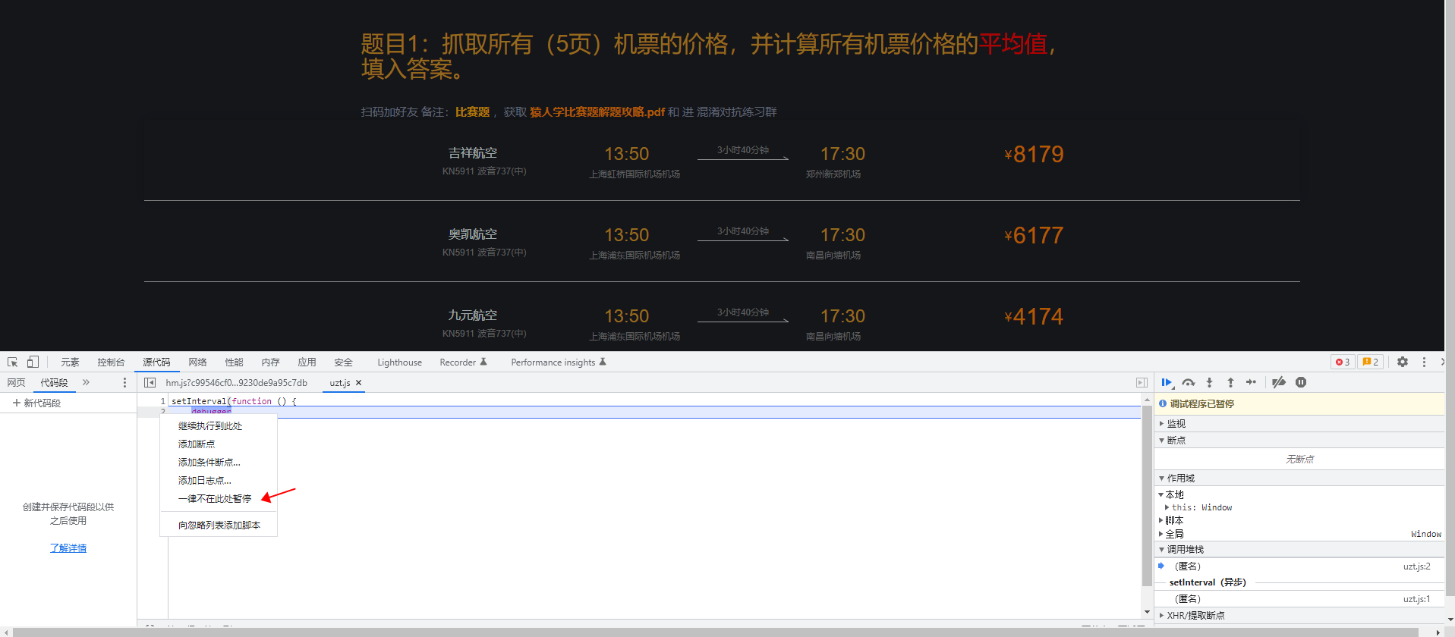Resume script execution with play button
This screenshot has height=637, width=1455.
[1167, 383]
